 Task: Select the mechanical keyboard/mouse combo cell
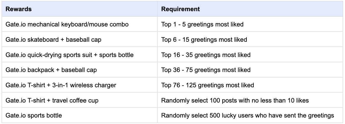[67, 24]
